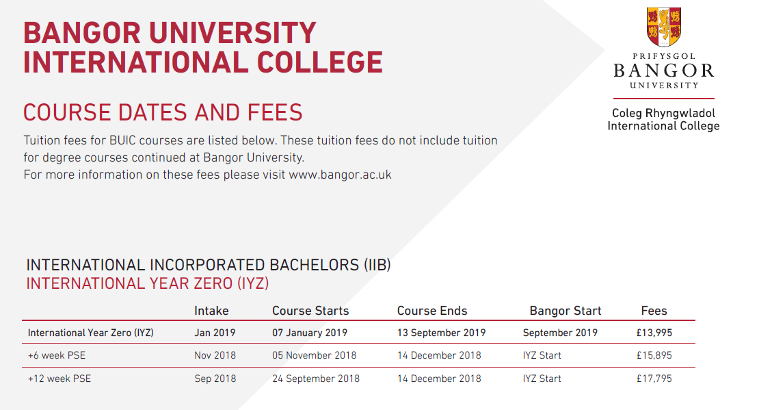Click the Bangor University International College heading

[x=203, y=47]
